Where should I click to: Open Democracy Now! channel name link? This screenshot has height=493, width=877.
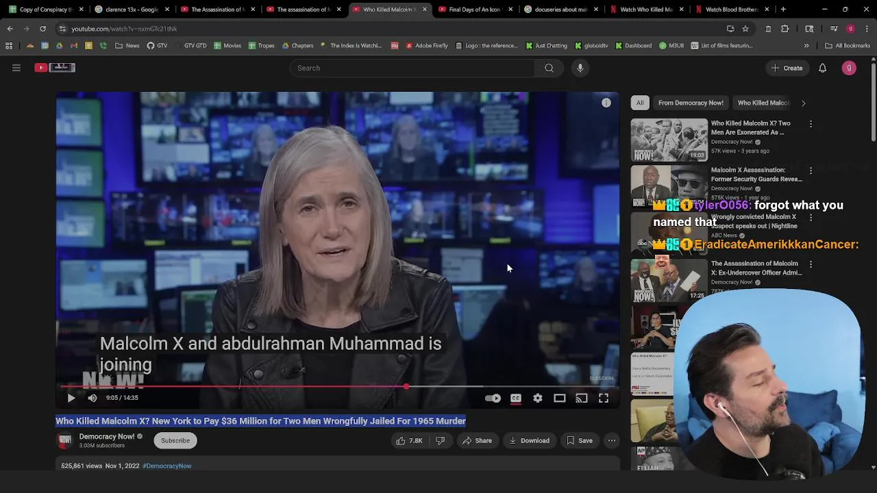(x=107, y=437)
